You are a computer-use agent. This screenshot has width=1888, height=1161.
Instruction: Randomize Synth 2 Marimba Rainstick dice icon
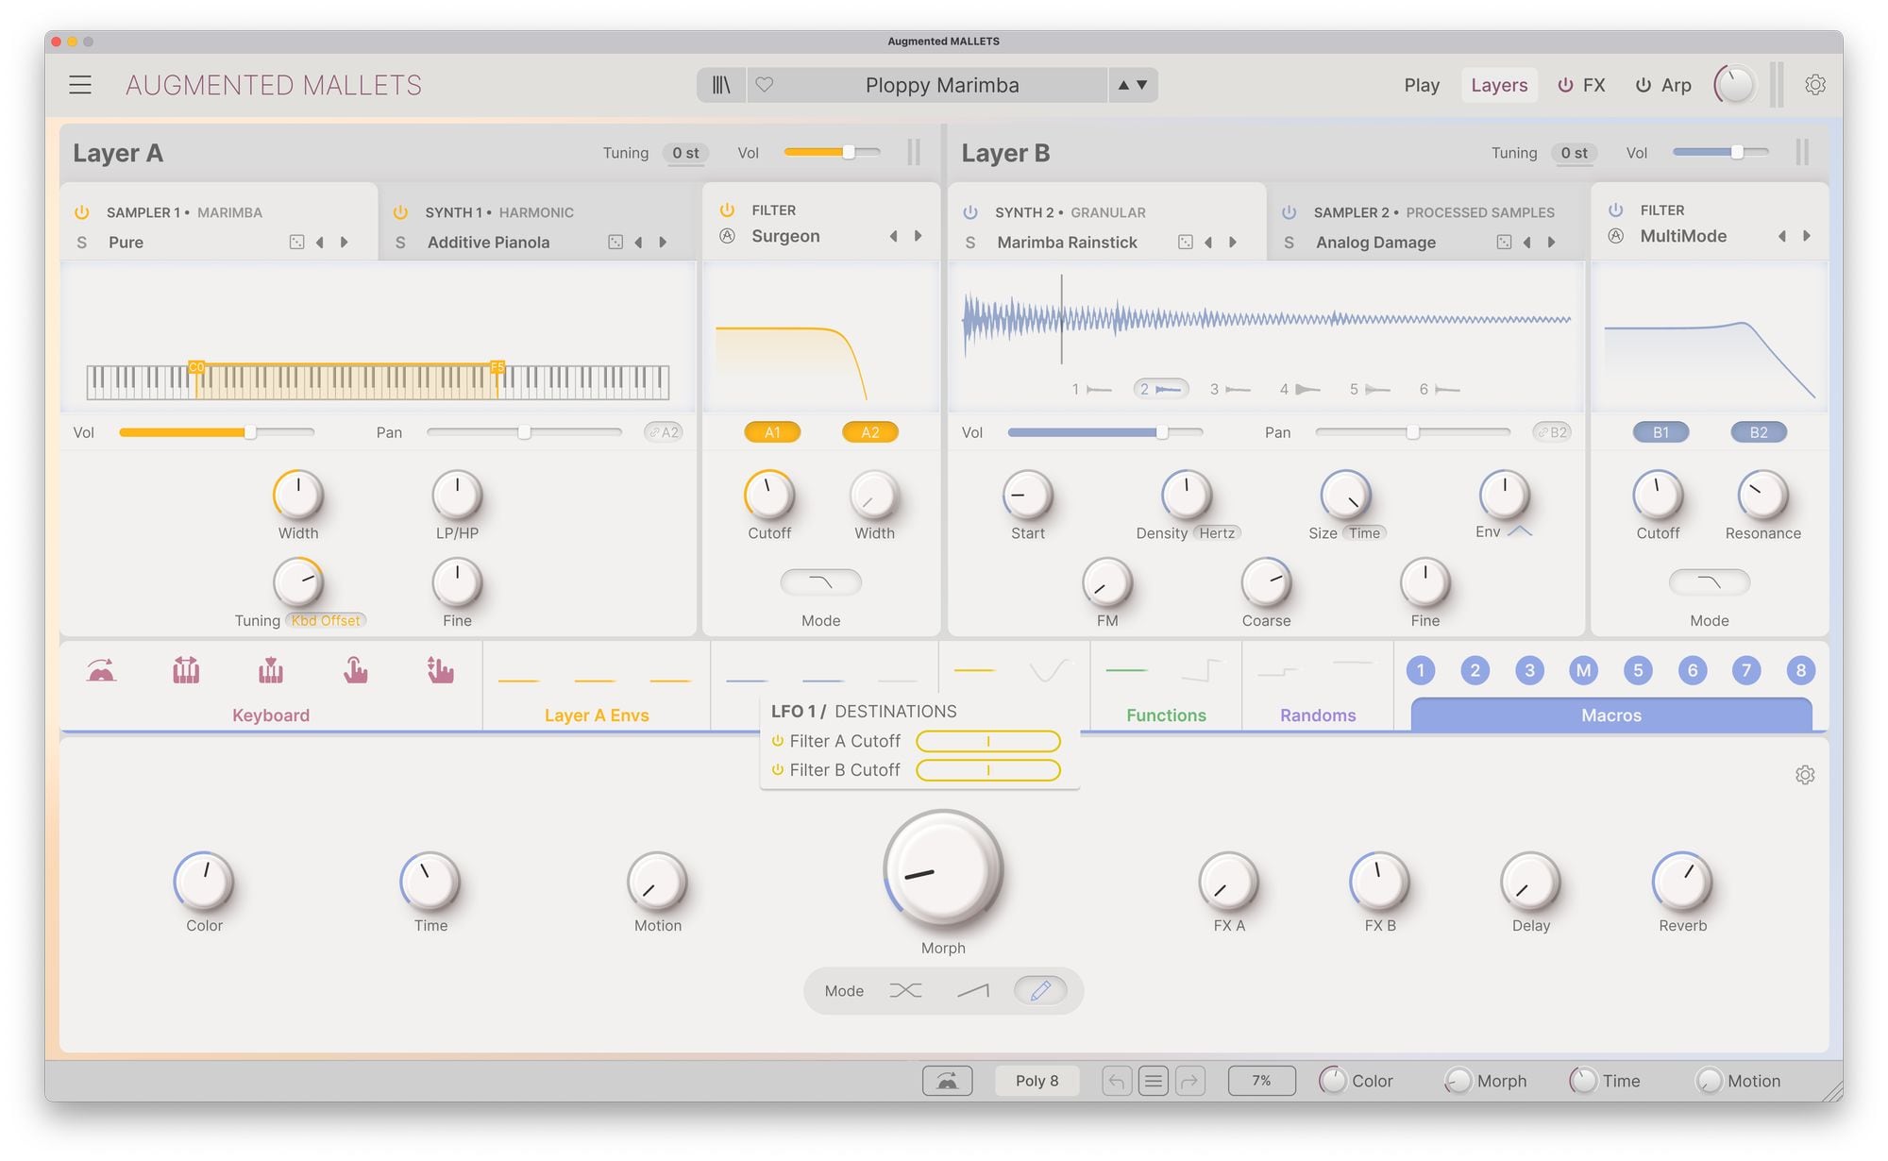coord(1186,243)
